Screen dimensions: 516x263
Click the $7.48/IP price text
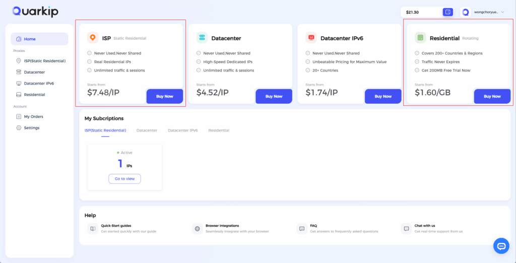103,93
